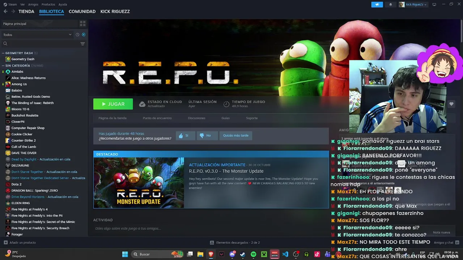Go back with the left arrow

(5, 12)
